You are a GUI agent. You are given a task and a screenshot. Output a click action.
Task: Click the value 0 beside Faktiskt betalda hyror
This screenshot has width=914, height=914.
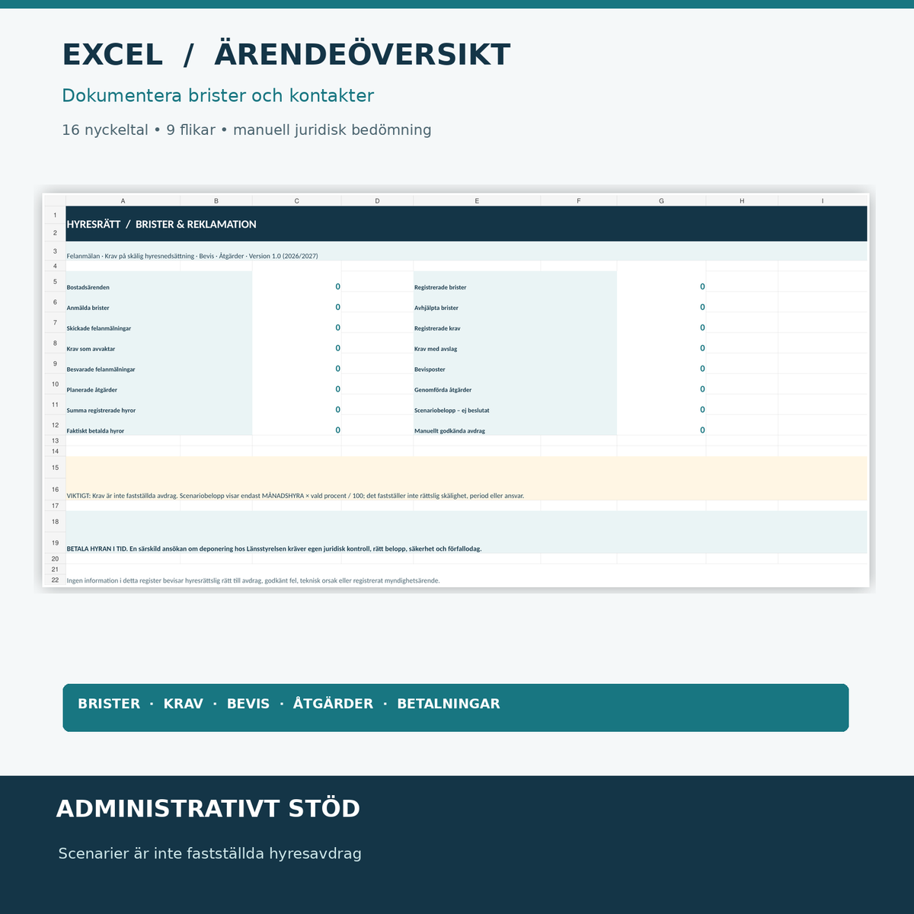coord(337,430)
